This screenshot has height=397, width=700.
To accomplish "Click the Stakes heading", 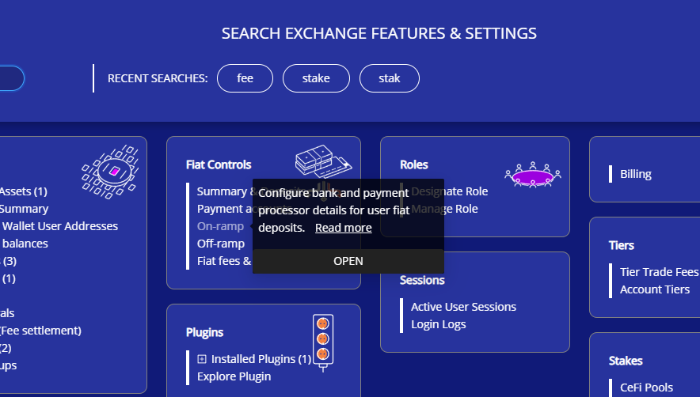I will pyautogui.click(x=626, y=361).
